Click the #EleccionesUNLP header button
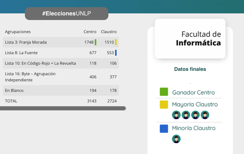 tap(67, 14)
